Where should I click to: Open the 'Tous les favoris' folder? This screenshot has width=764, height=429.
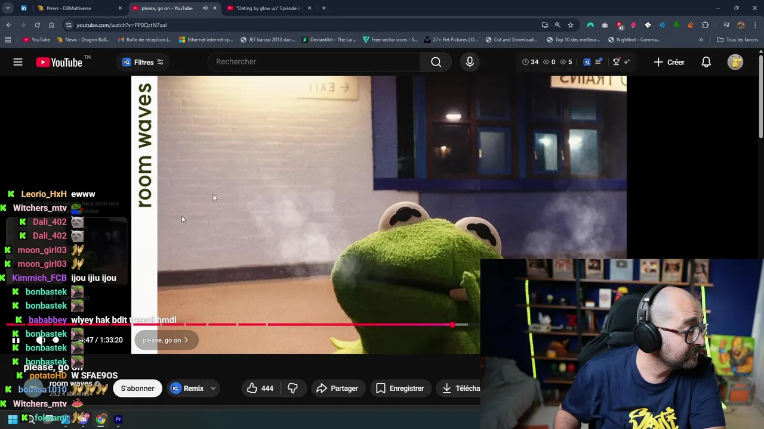coord(738,40)
